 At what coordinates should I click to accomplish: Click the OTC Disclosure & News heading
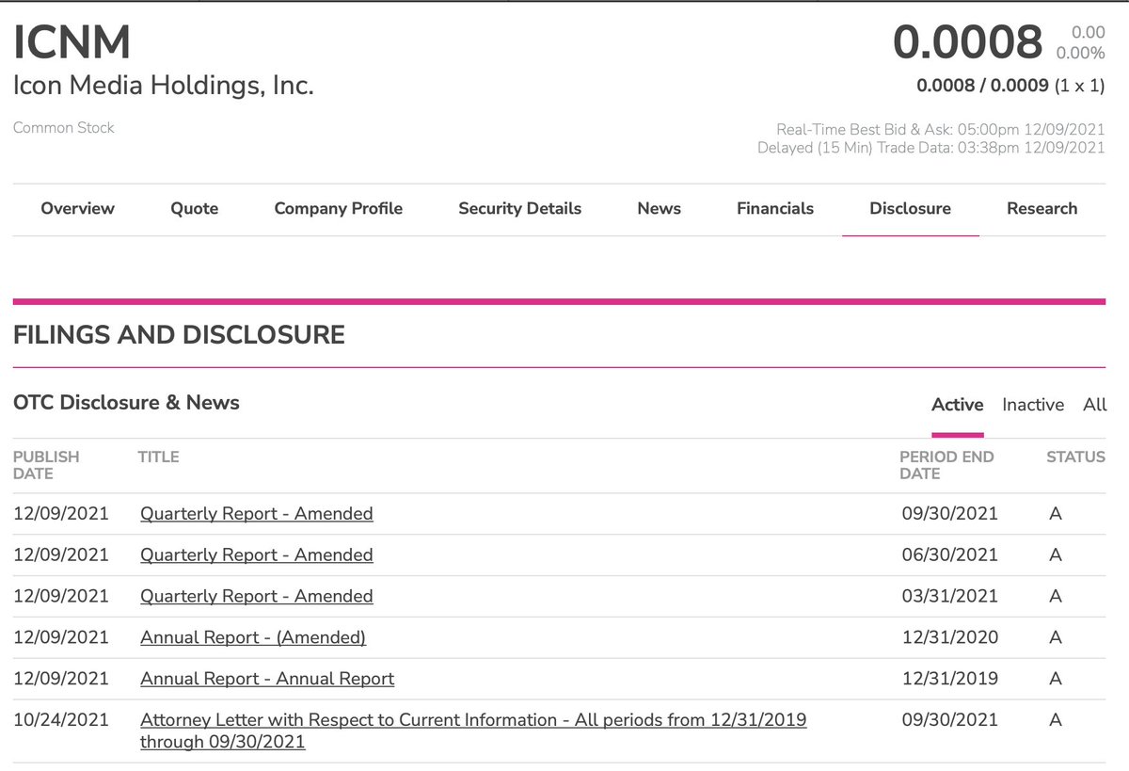point(126,403)
